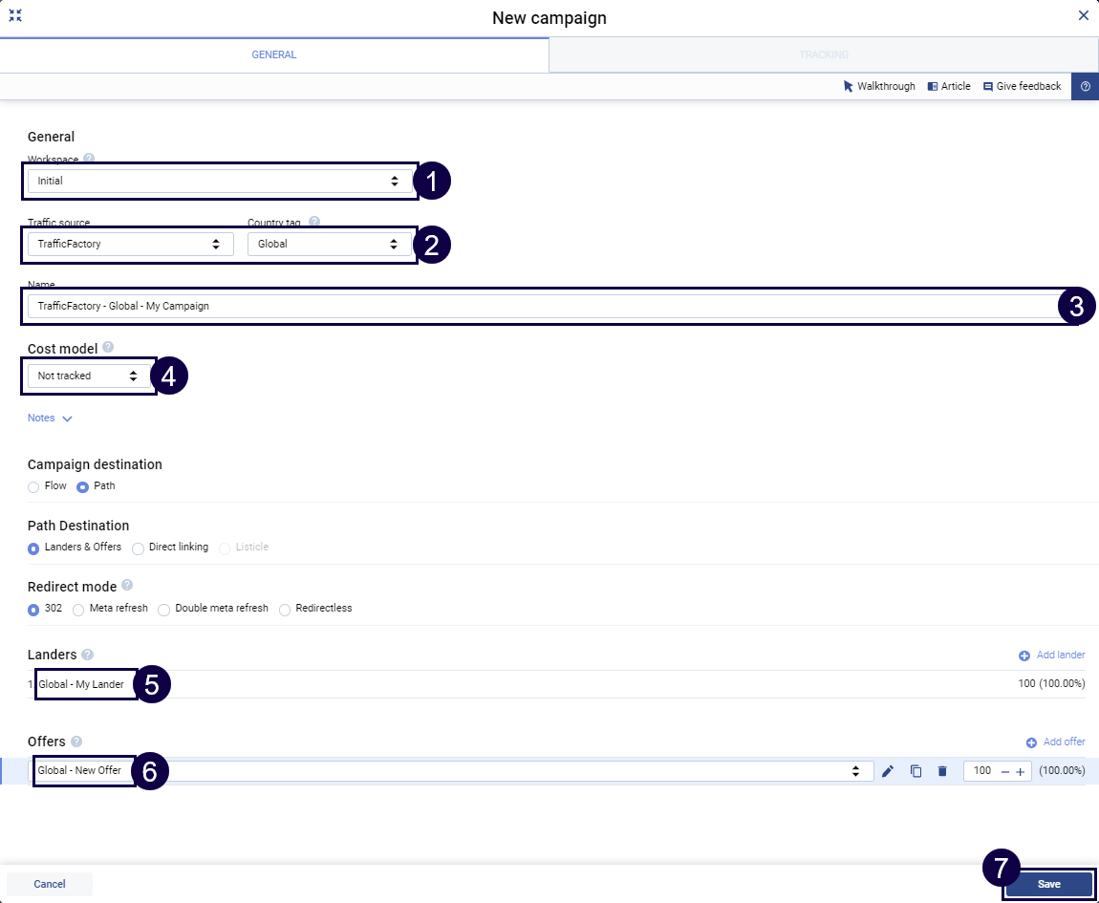Click the collapse window icon at top left

[x=15, y=16]
